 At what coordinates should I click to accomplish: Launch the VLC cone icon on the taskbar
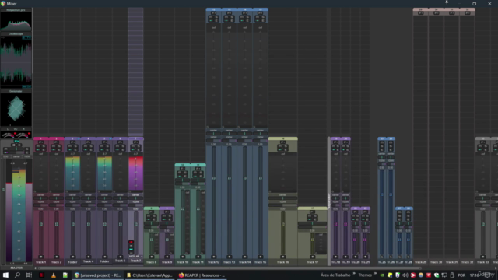tap(54, 275)
